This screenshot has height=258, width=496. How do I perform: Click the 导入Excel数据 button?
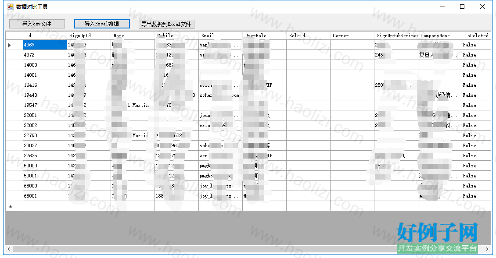tap(102, 24)
